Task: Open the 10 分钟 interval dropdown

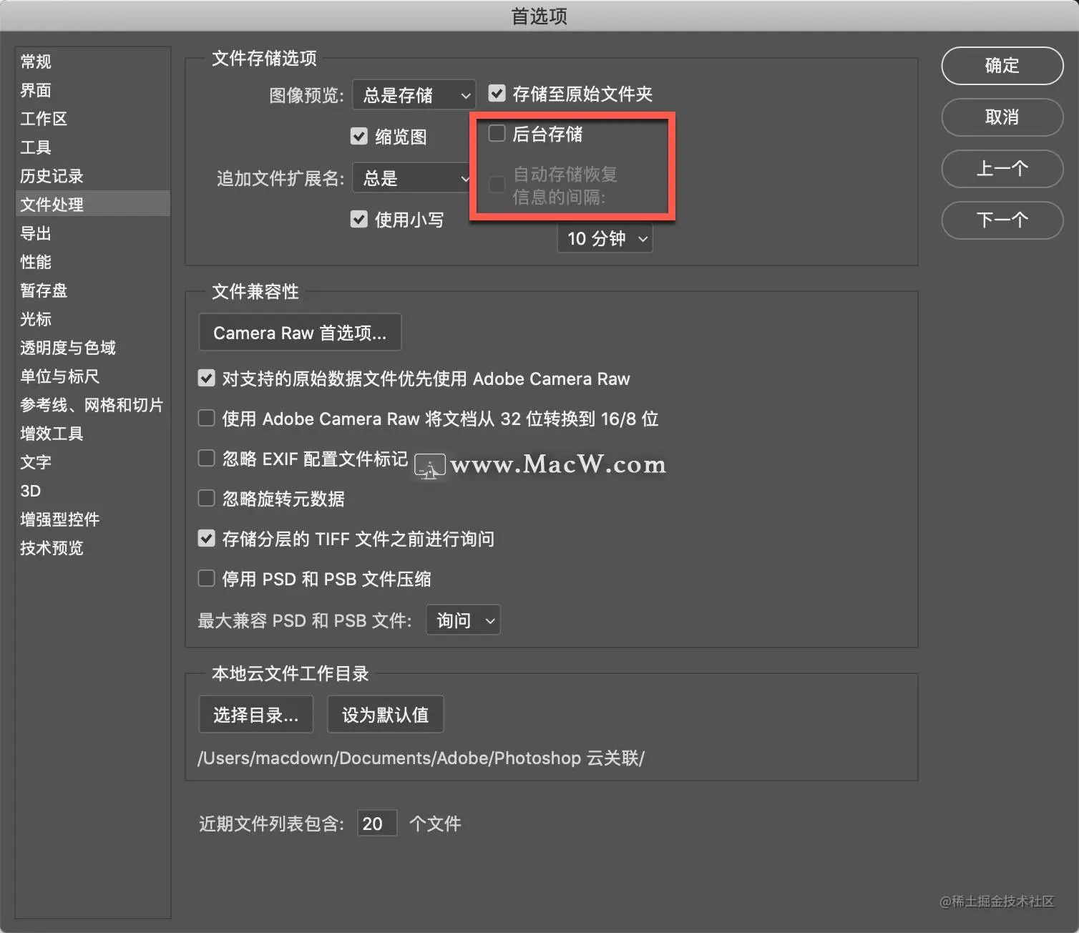Action: coord(605,238)
